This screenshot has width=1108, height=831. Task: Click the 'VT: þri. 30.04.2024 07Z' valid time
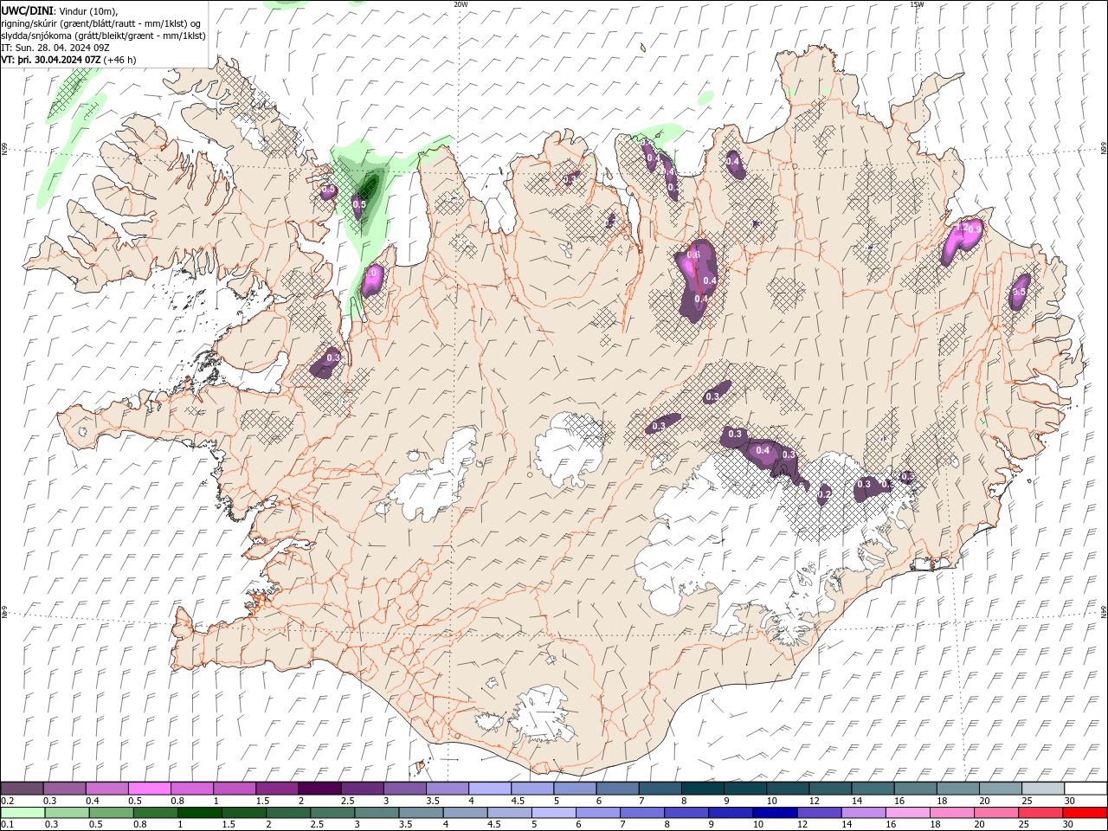click(x=51, y=59)
